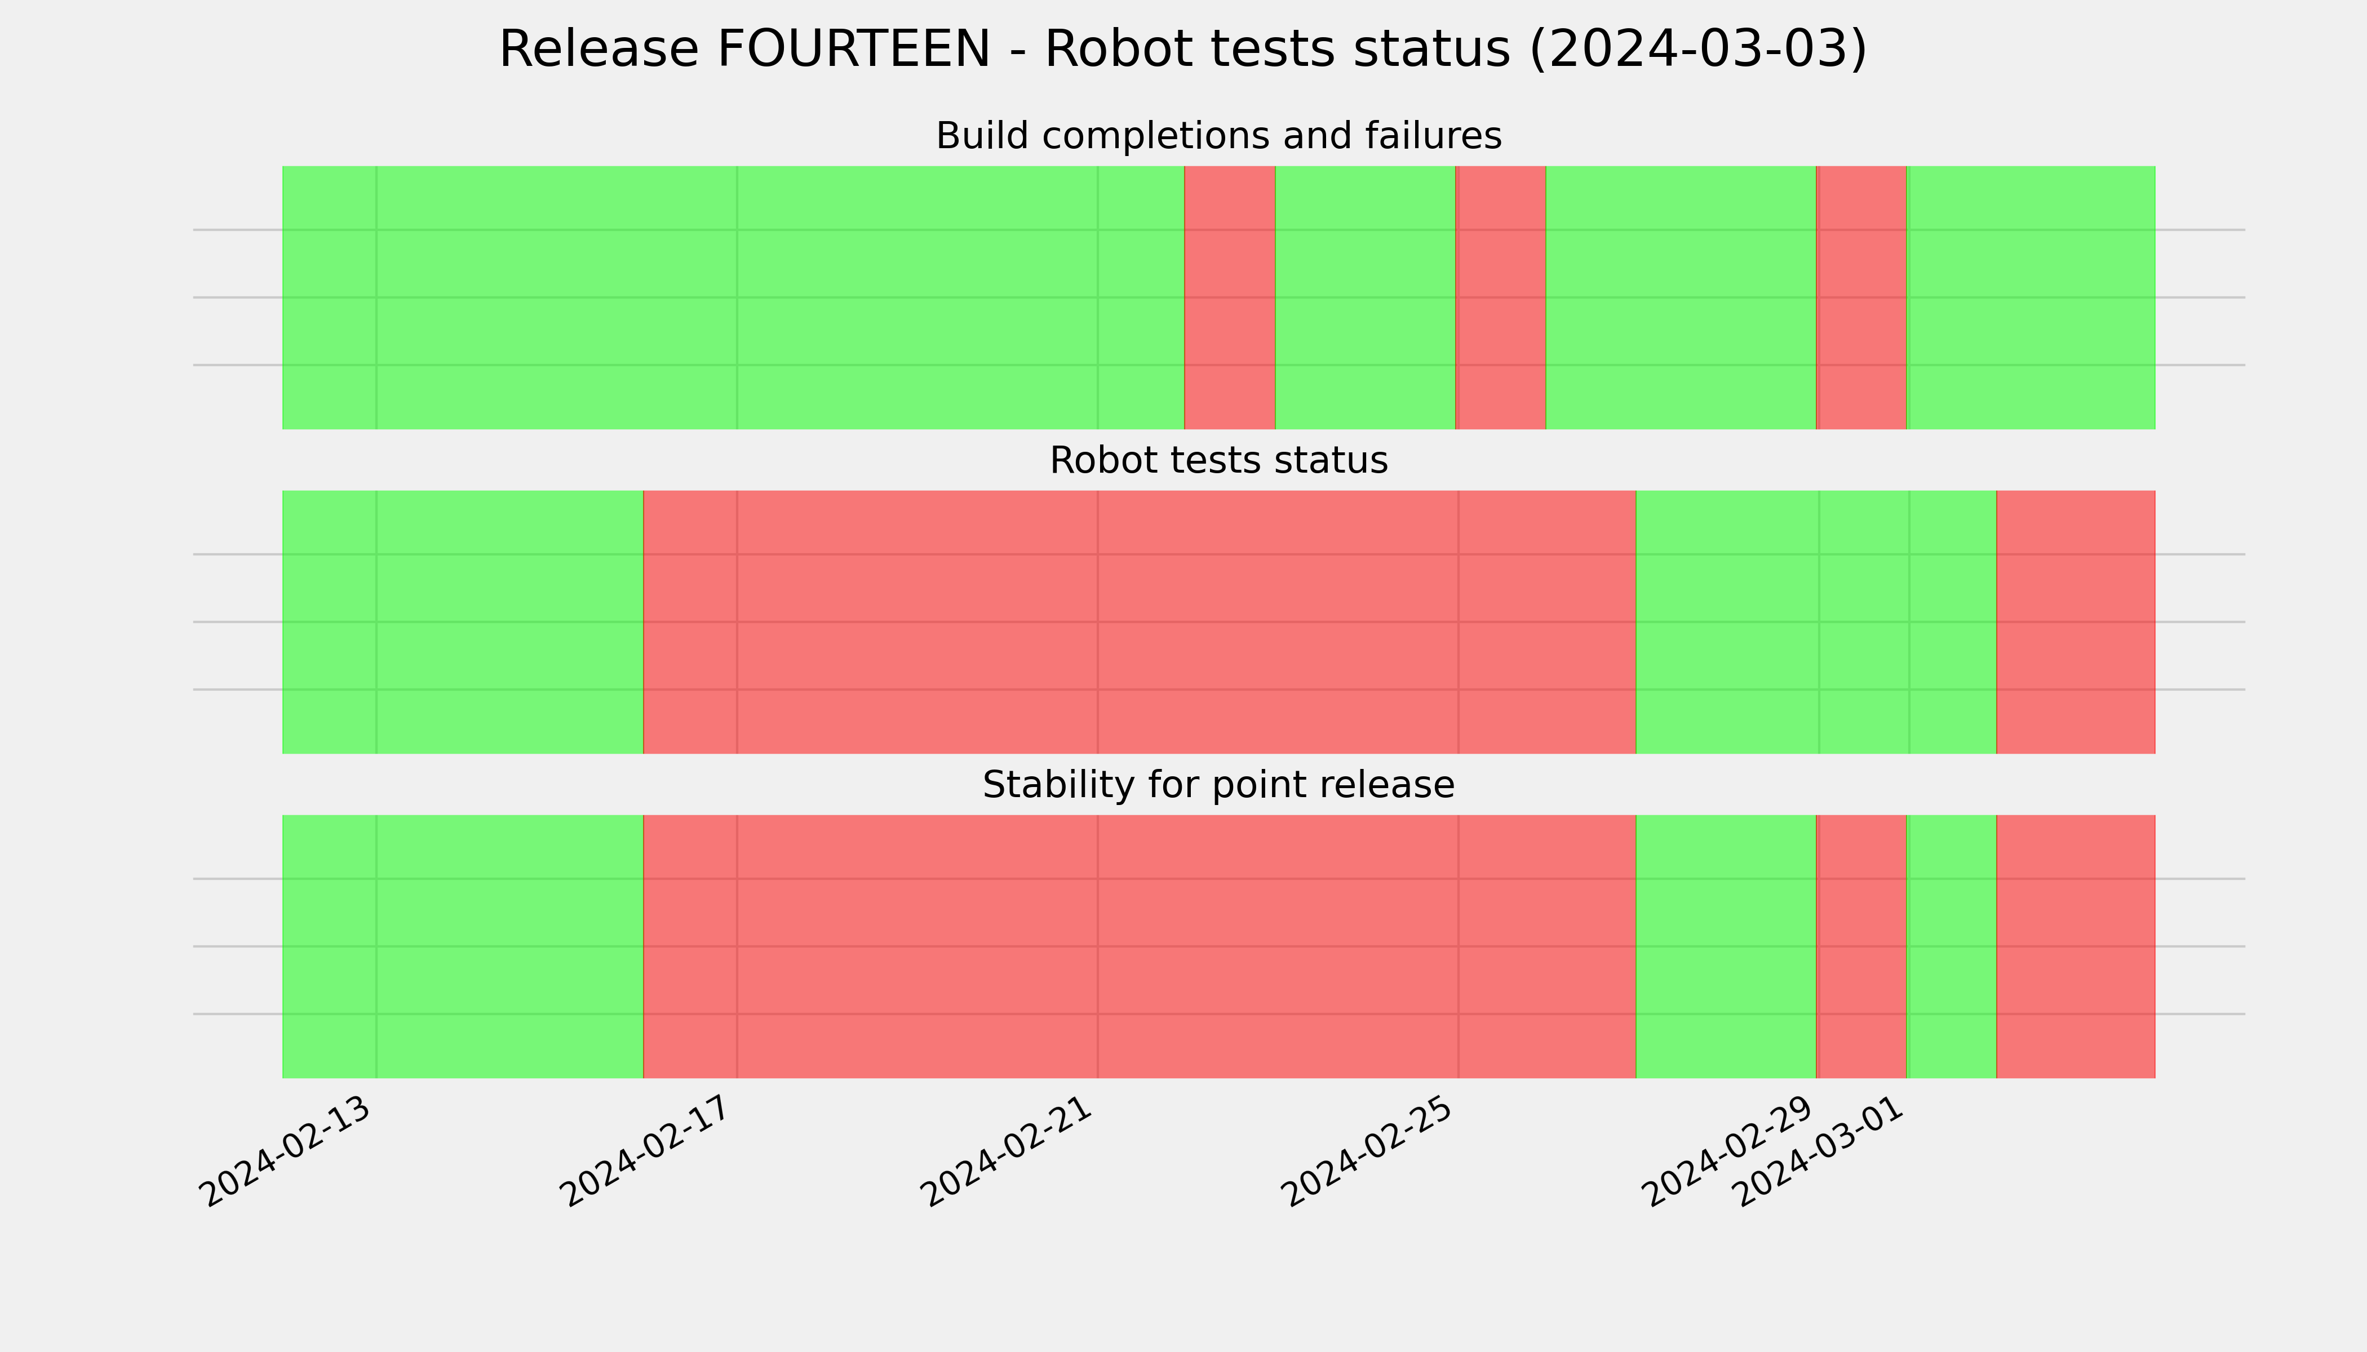Select the last red band in Robot tests status
2367x1352 pixels.
coord(2075,622)
